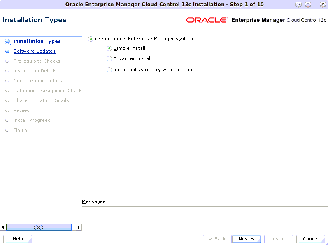Click the Installation Types step marker icon
Screen dimensions: 328x245
pos(7,42)
